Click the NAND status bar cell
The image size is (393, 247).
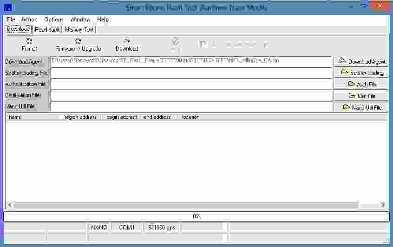pos(99,227)
